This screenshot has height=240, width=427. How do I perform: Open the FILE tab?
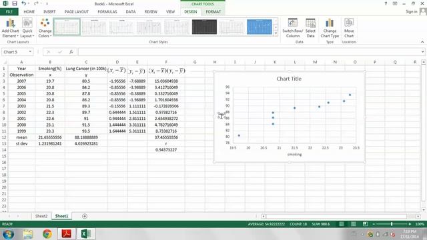click(9, 12)
